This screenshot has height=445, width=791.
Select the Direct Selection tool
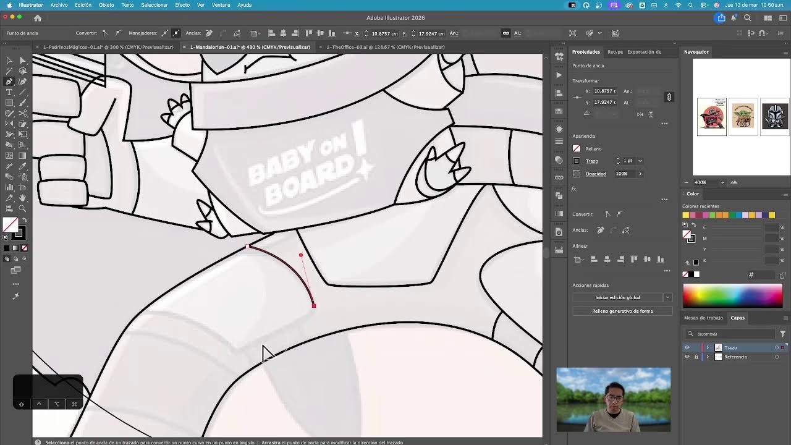pyautogui.click(x=23, y=61)
